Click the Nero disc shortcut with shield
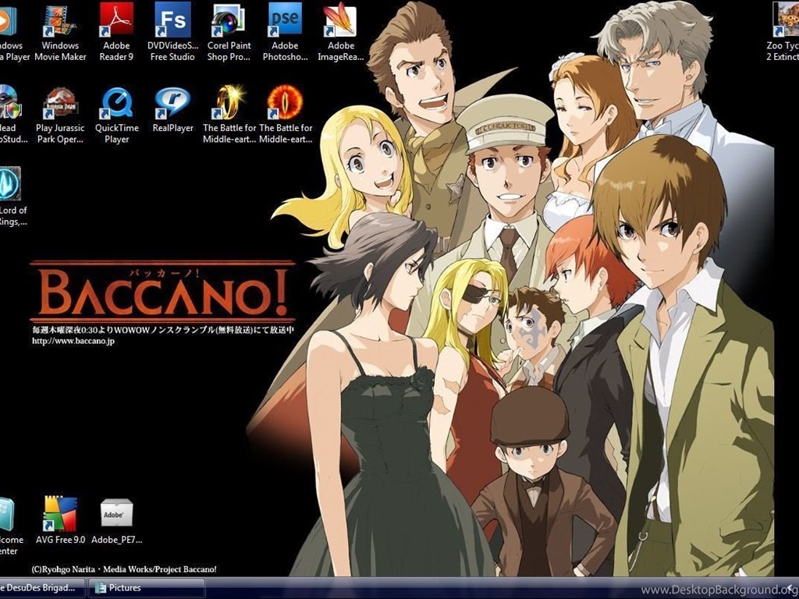Screen dimensions: 799x599 (x=8, y=103)
